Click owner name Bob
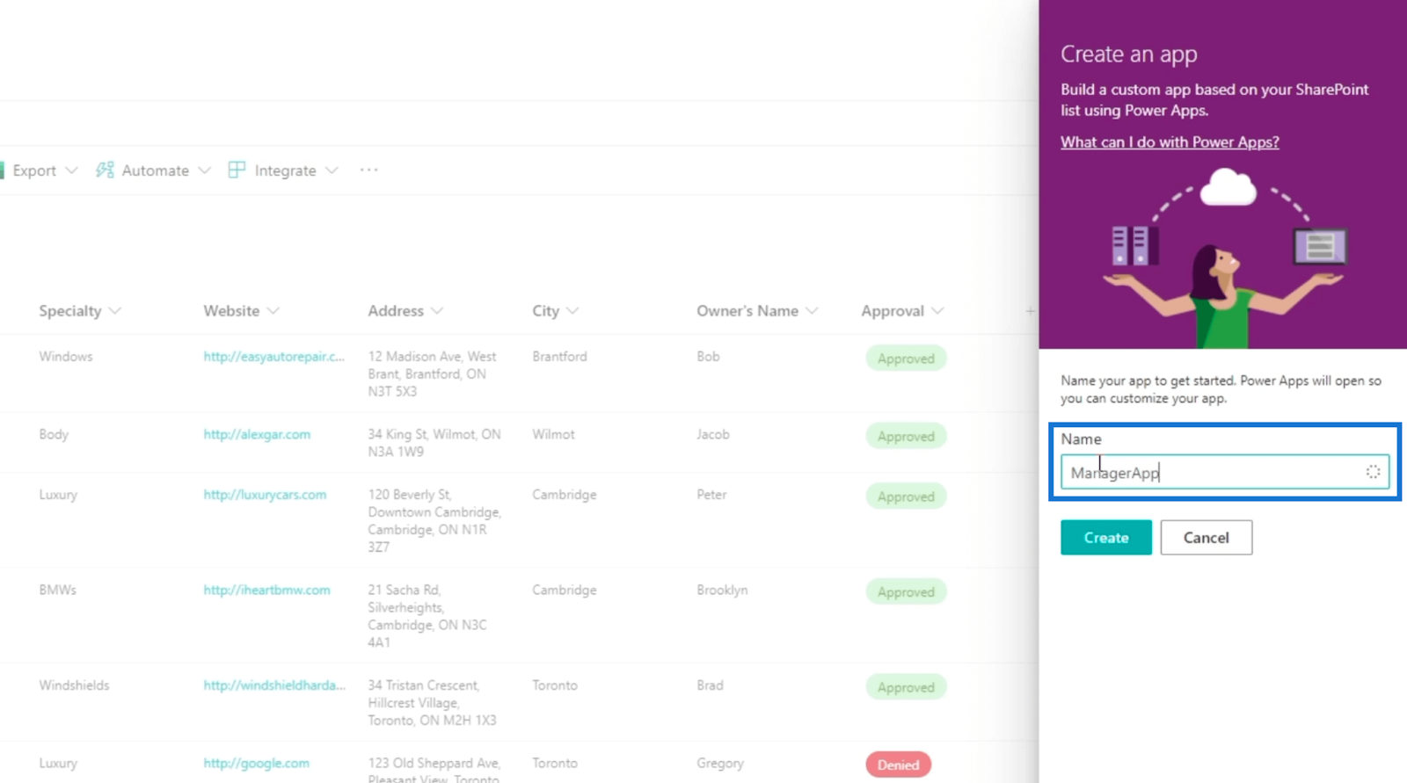The height and width of the screenshot is (783, 1407). point(708,357)
